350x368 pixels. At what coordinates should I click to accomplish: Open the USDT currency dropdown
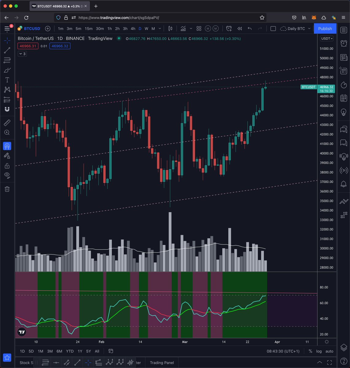pos(327,39)
